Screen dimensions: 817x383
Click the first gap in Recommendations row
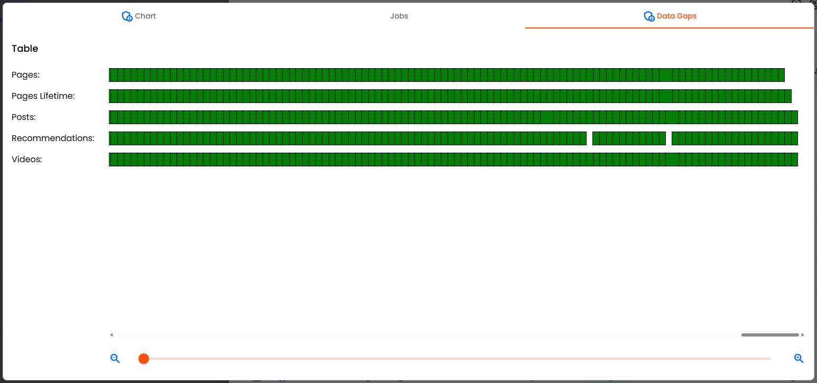(x=589, y=138)
